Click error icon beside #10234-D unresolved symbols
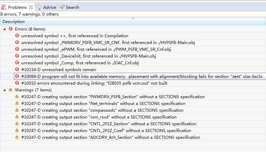This screenshot has height=152, width=266. click(x=17, y=70)
